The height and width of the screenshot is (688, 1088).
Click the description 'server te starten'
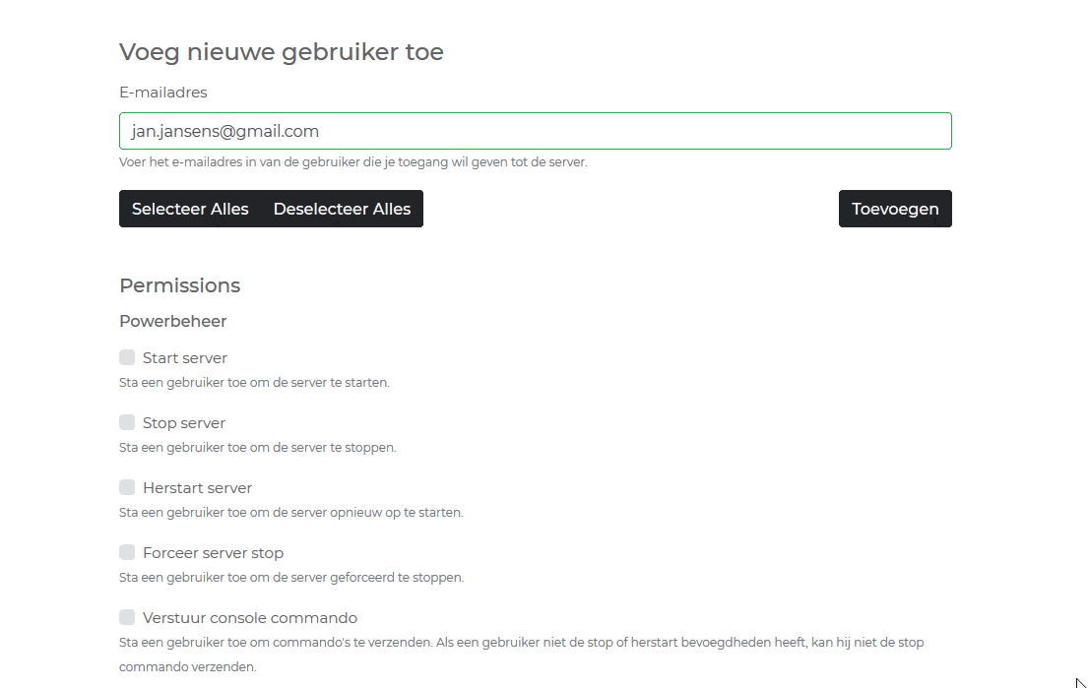(x=254, y=383)
